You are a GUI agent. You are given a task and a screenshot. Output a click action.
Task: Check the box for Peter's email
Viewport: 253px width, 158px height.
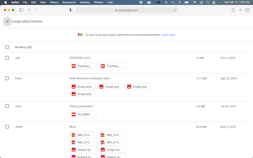pyautogui.click(x=7, y=78)
